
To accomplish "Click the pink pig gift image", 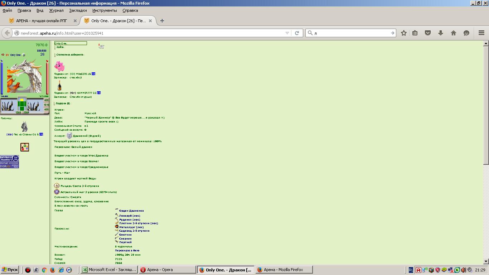I will tap(59, 66).
